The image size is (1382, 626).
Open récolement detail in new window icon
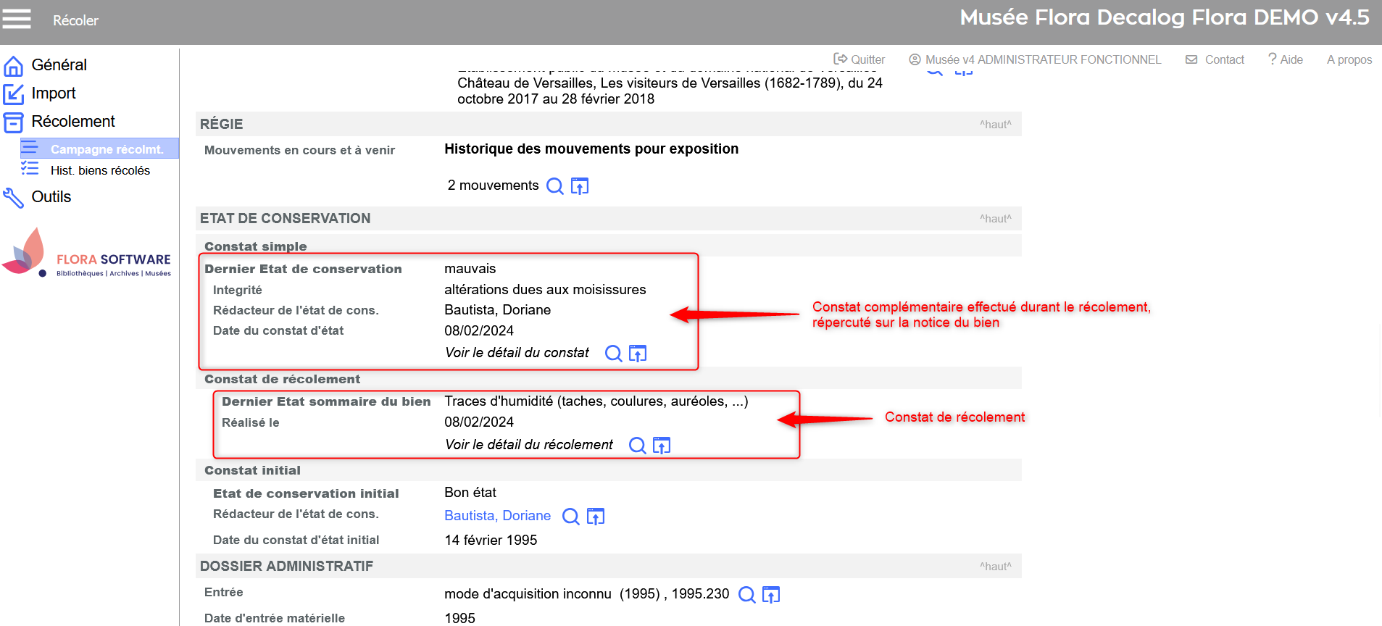click(x=662, y=446)
